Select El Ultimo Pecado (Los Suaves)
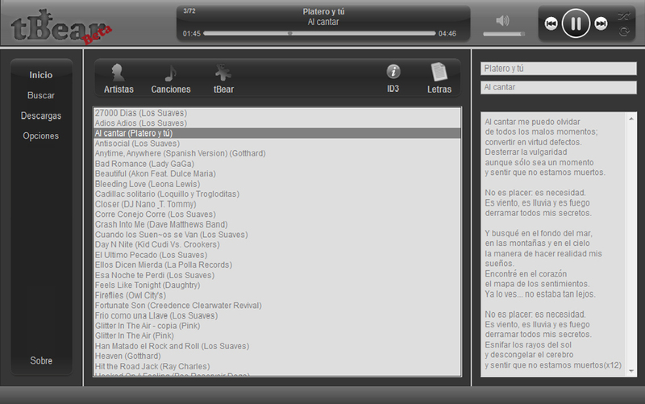Image resolution: width=645 pixels, height=404 pixels. click(277, 255)
